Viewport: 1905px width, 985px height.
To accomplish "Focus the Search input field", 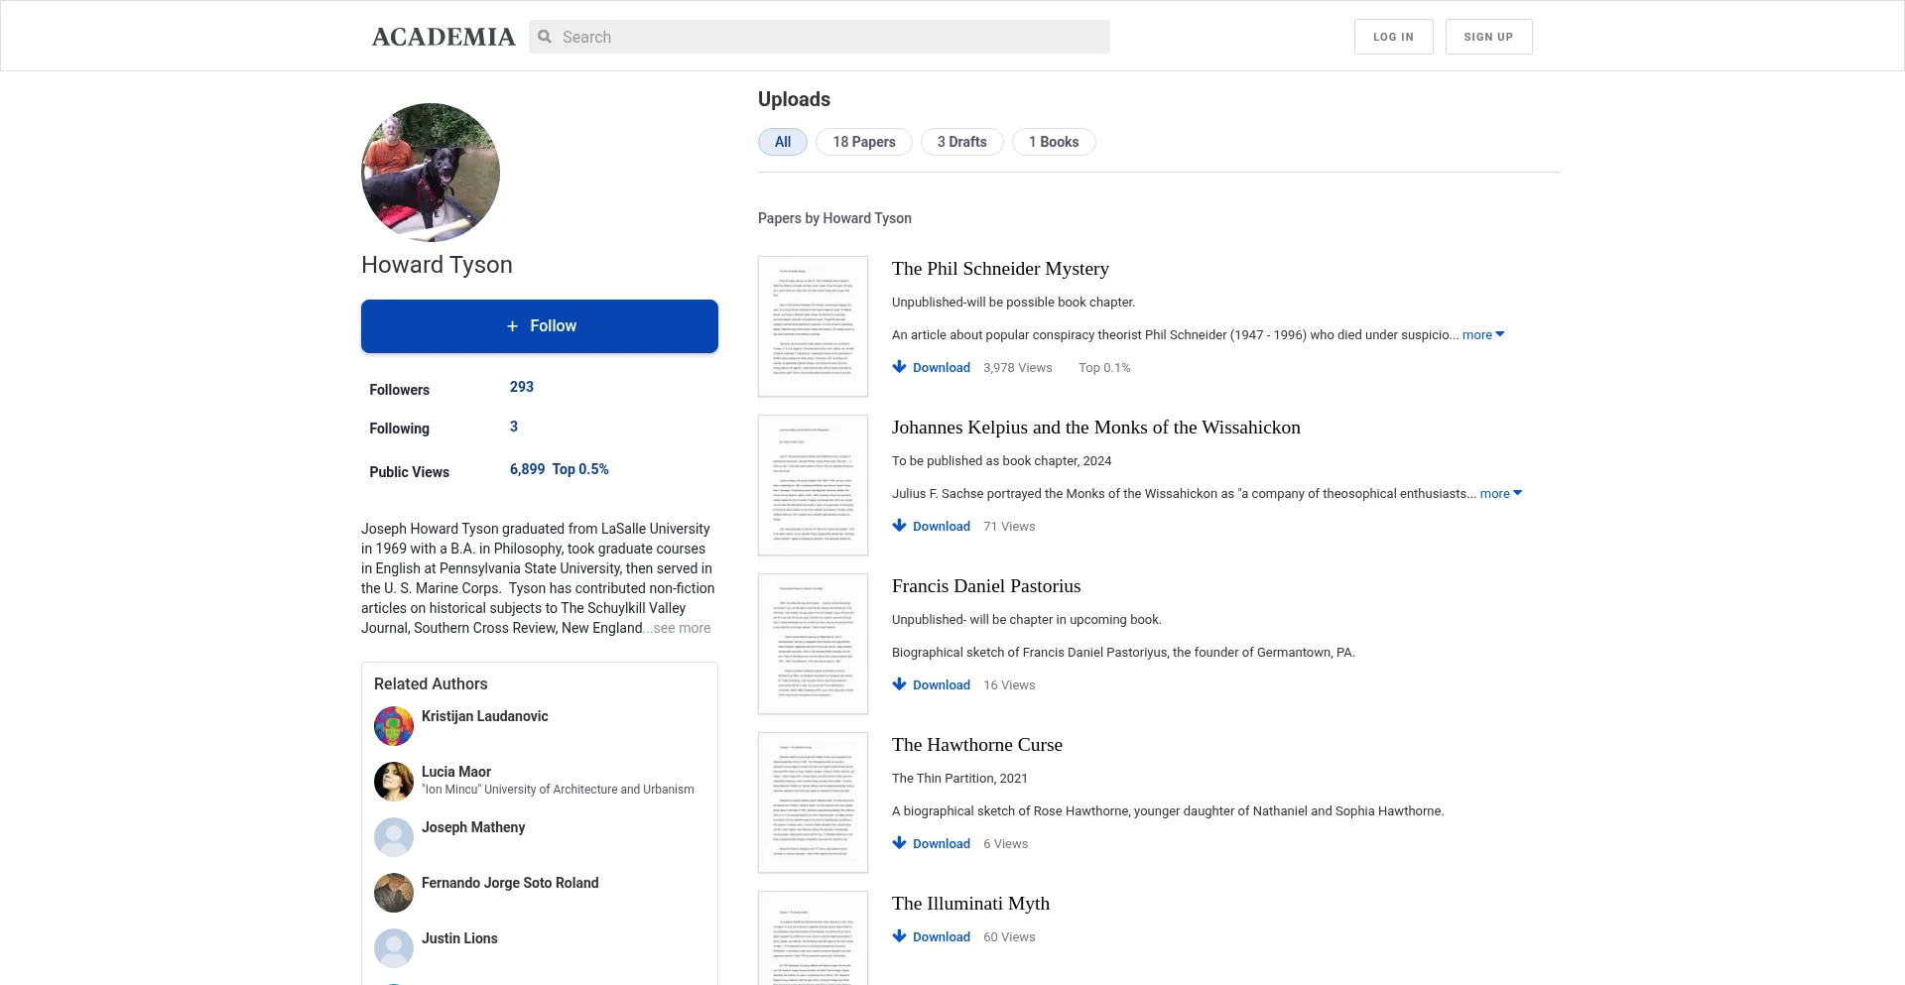I will 820,37.
